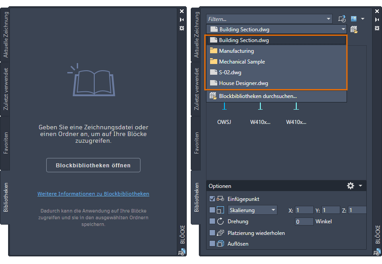This screenshot has height=264, width=382.
Task: Open Zuletzt verwendet tab in right palette
Action: pyautogui.click(x=196, y=89)
